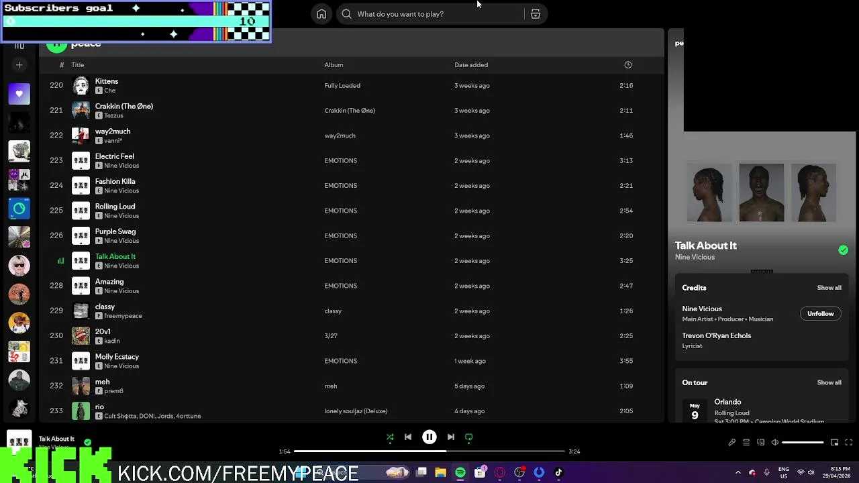The width and height of the screenshot is (859, 483).
Task: Seek within the song progress bar
Action: (429, 451)
